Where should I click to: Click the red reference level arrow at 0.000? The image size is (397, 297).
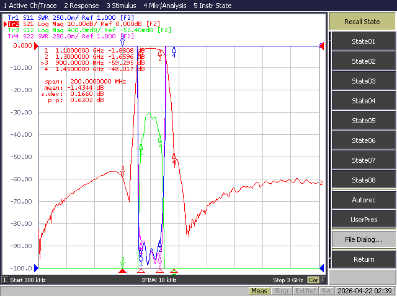(x=36, y=46)
